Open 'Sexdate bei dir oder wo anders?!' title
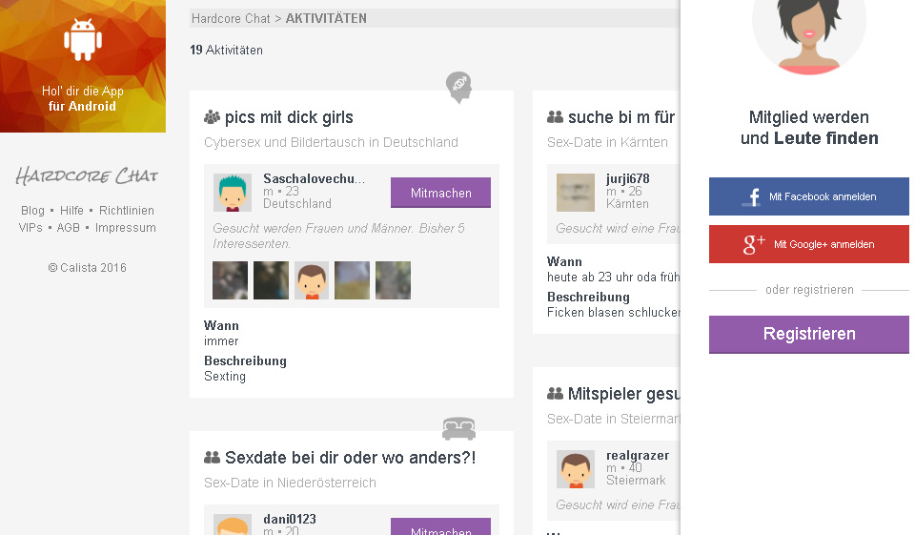The height and width of the screenshot is (535, 915). click(350, 458)
